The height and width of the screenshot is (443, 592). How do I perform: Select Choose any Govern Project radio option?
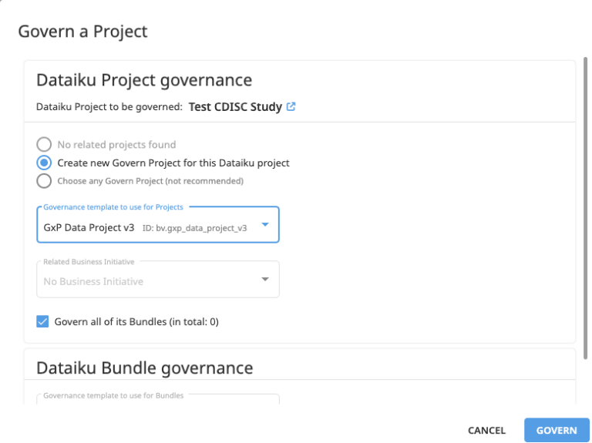44,181
